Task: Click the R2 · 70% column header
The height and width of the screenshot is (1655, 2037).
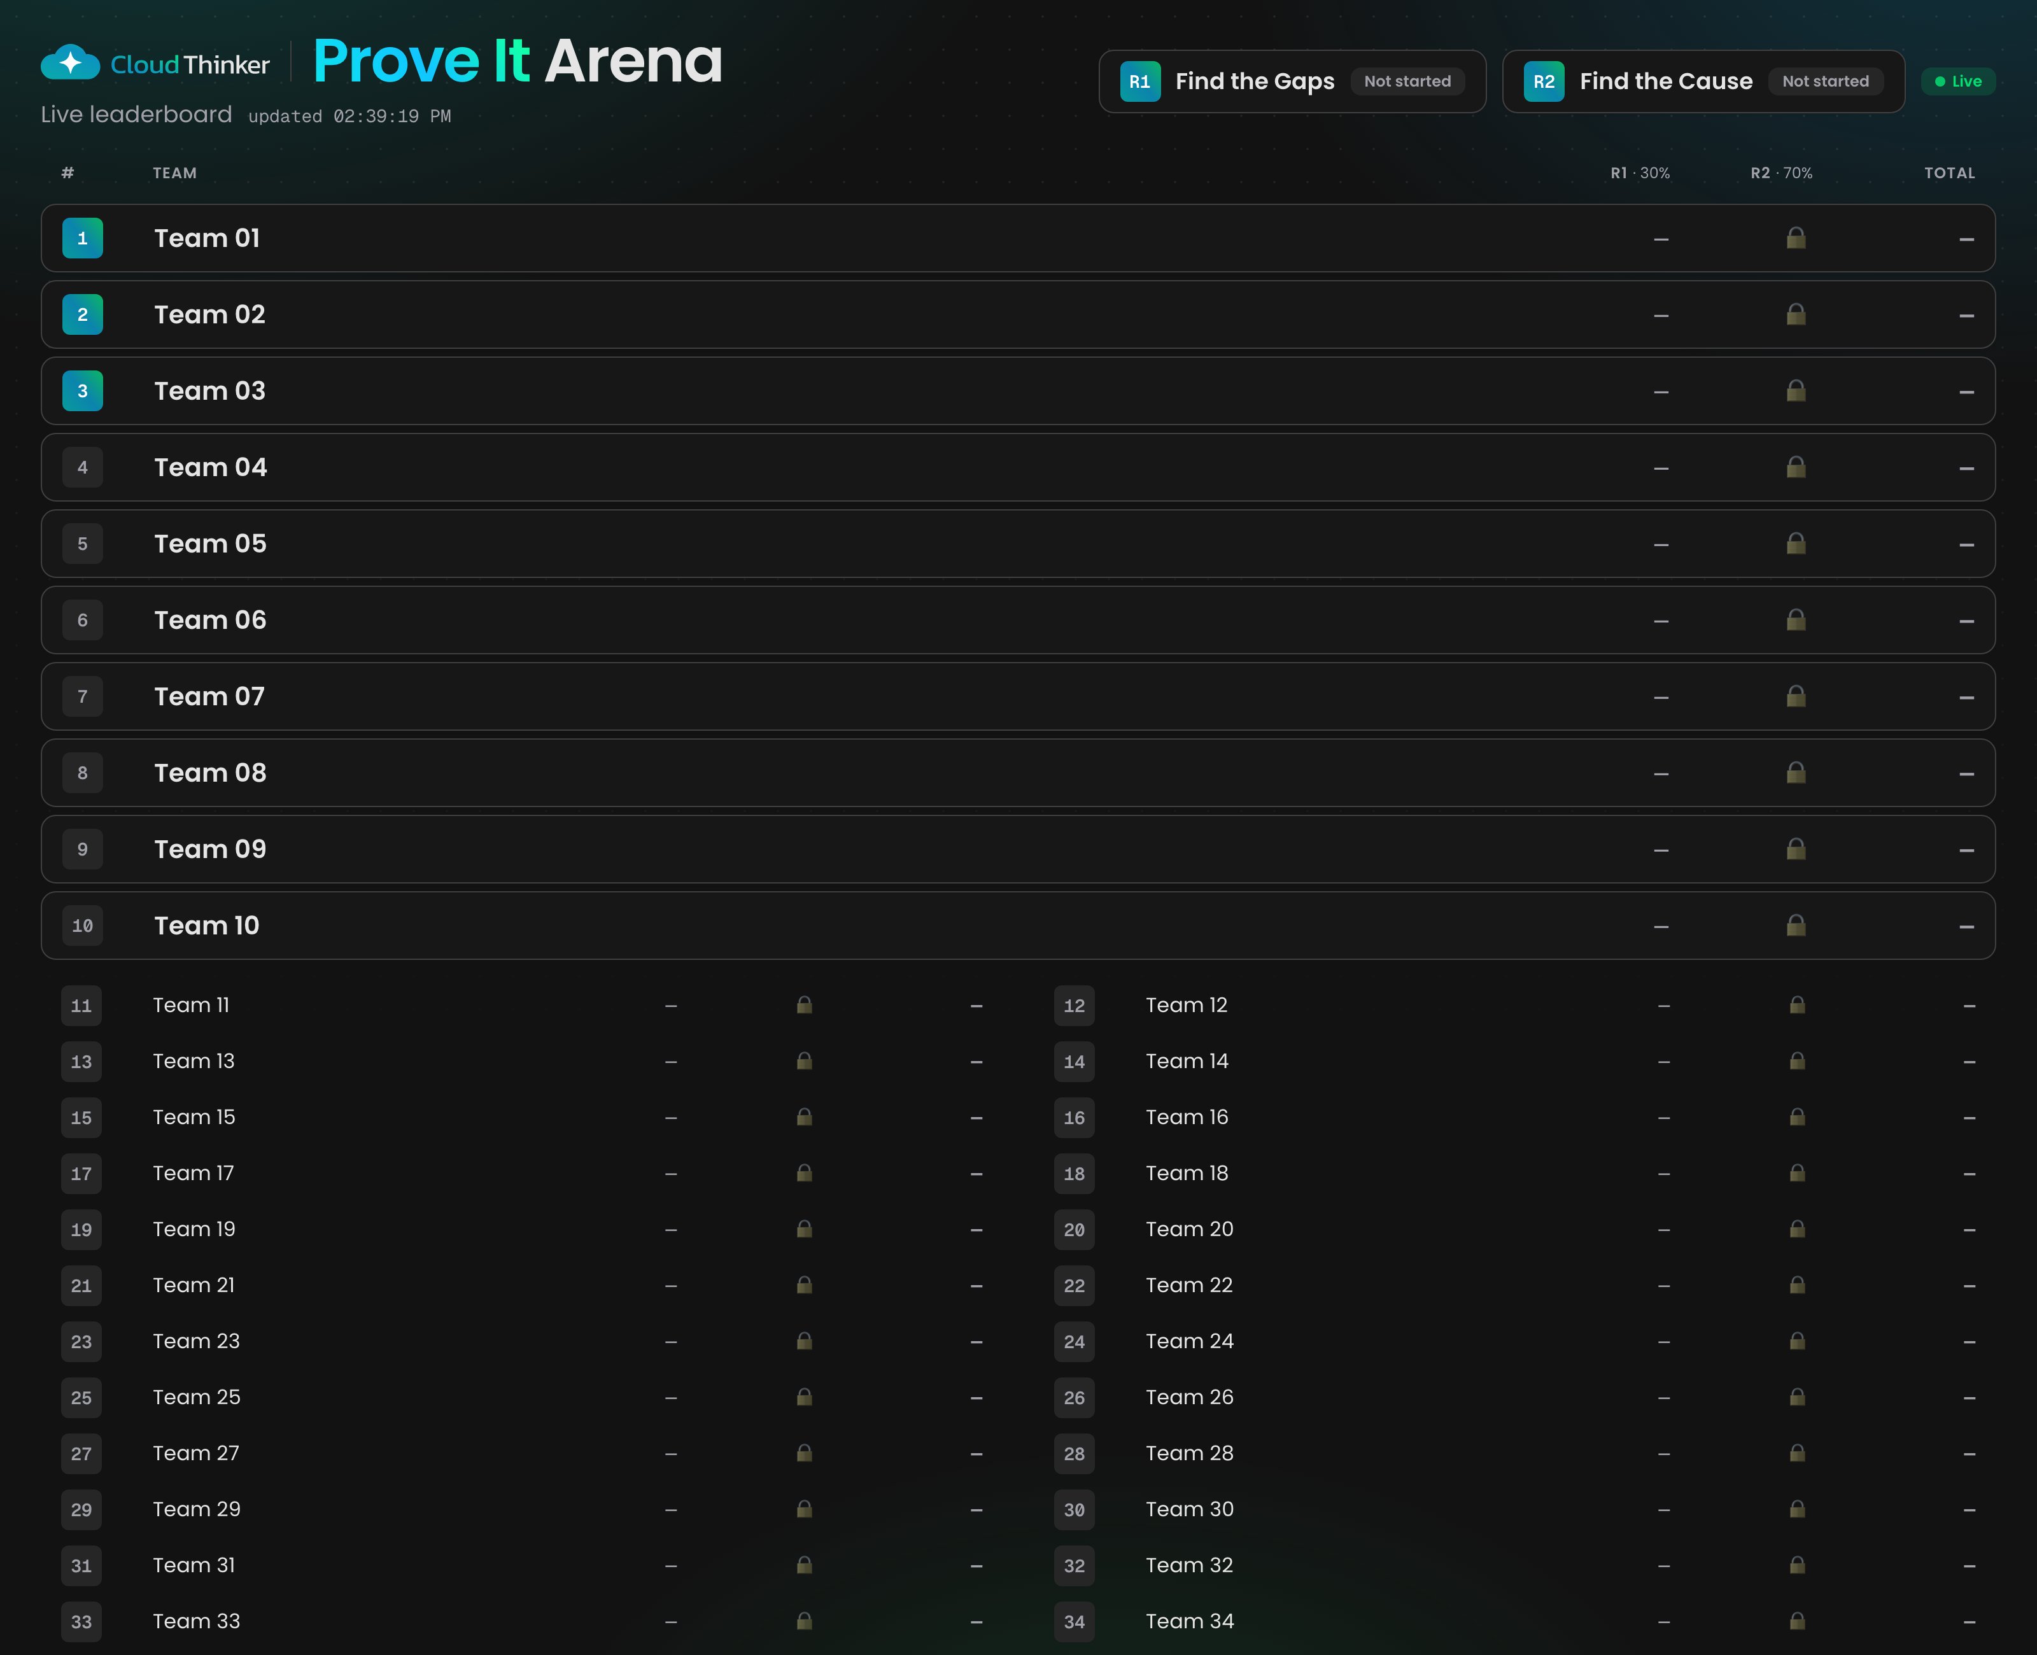Action: point(1782,173)
